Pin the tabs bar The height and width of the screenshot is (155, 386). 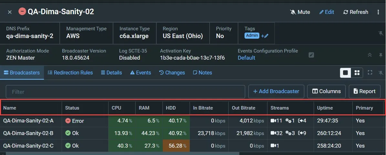click(381, 73)
